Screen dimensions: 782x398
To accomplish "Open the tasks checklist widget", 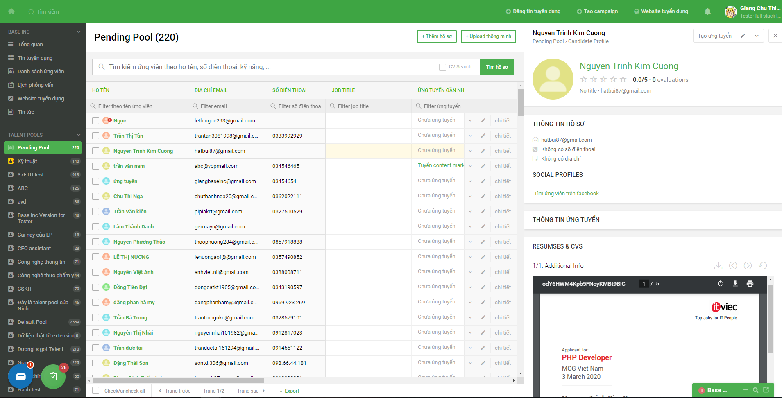I will 53,376.
